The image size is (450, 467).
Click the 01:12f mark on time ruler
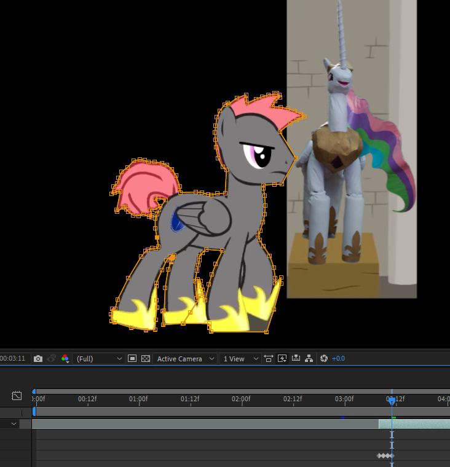point(190,399)
